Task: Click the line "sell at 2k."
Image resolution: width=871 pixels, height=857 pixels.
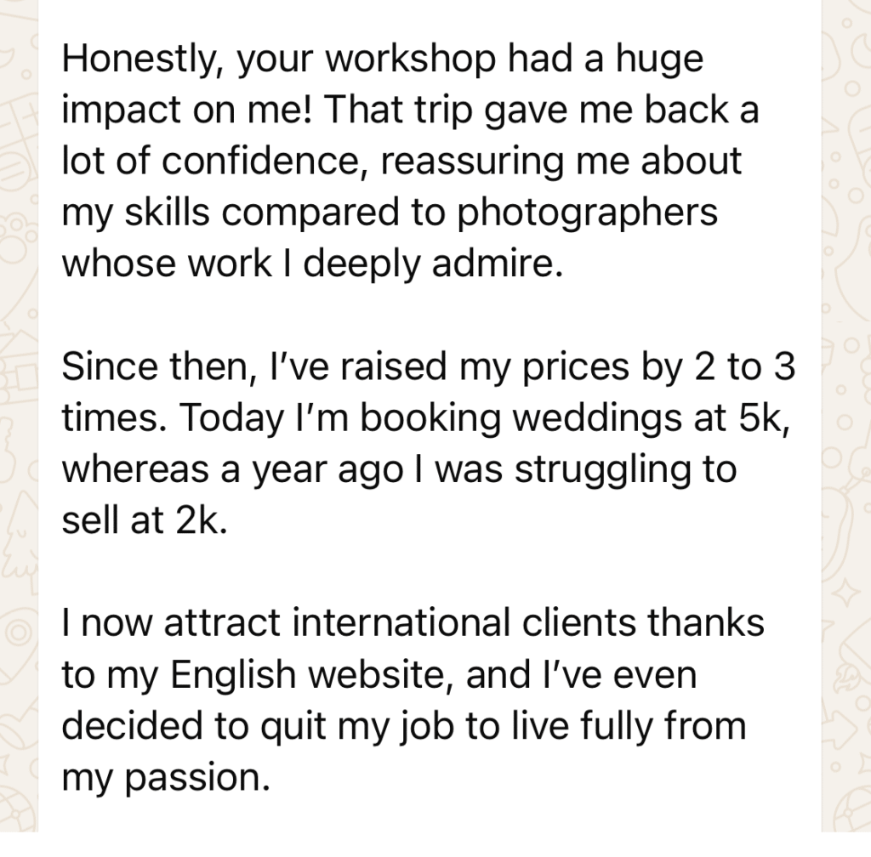Action: (x=145, y=520)
